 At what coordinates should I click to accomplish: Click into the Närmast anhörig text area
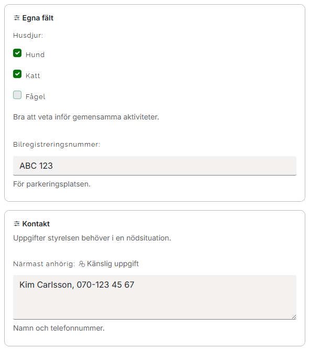coord(154,297)
